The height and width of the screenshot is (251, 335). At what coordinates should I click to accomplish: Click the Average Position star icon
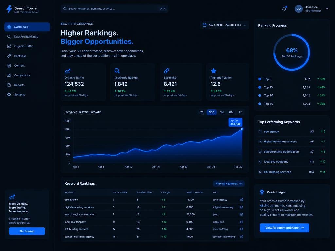(213, 71)
